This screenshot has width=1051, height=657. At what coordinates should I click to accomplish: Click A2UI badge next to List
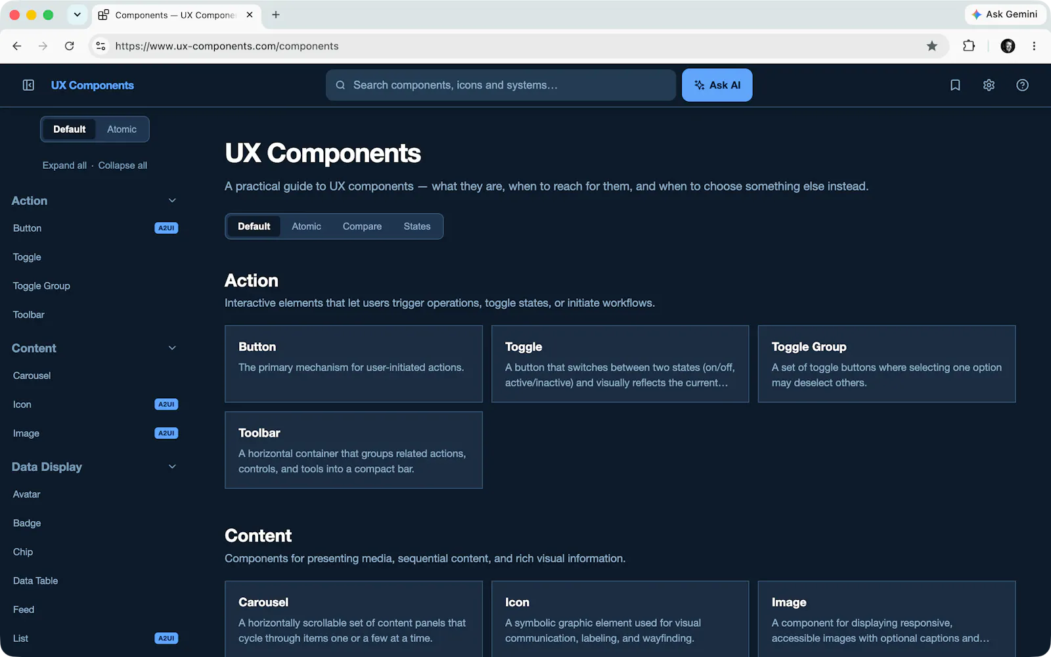tap(166, 638)
